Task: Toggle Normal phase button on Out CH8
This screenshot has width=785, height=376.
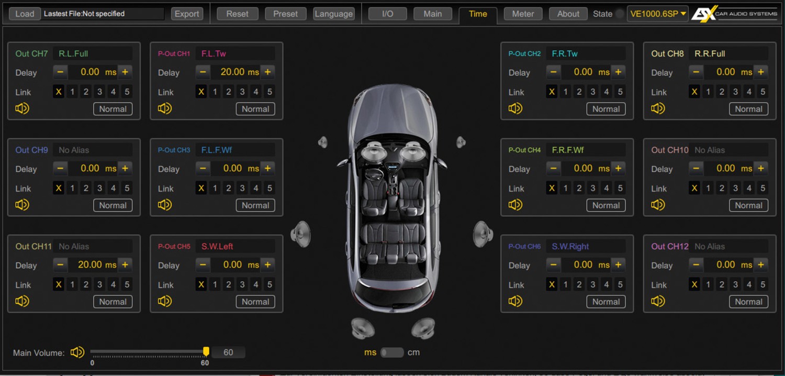Action: coord(748,109)
